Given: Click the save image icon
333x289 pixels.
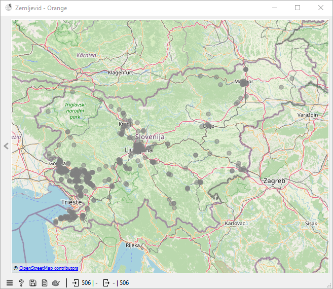Looking at the screenshot, I should [x=33, y=283].
